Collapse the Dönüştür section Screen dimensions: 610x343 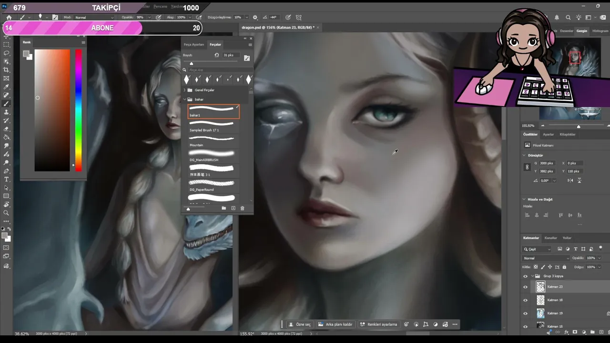[524, 155]
